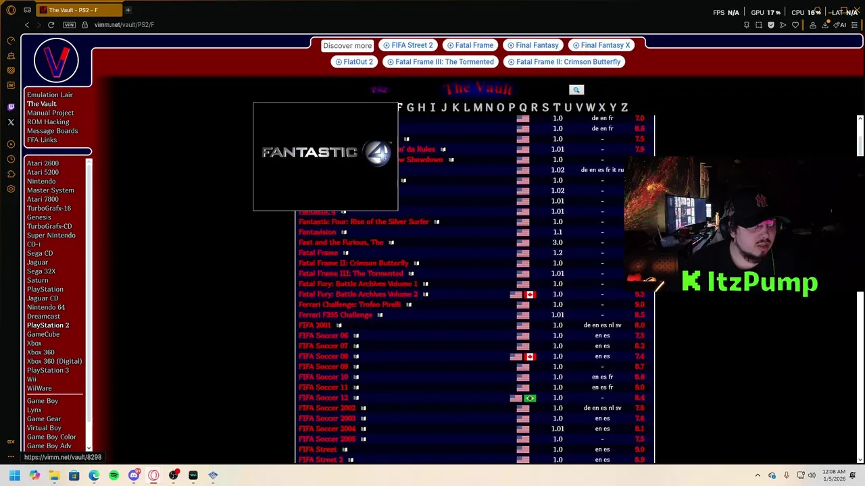Open the AI assistant button
Viewport: 865px width, 486px height.
coord(840,25)
